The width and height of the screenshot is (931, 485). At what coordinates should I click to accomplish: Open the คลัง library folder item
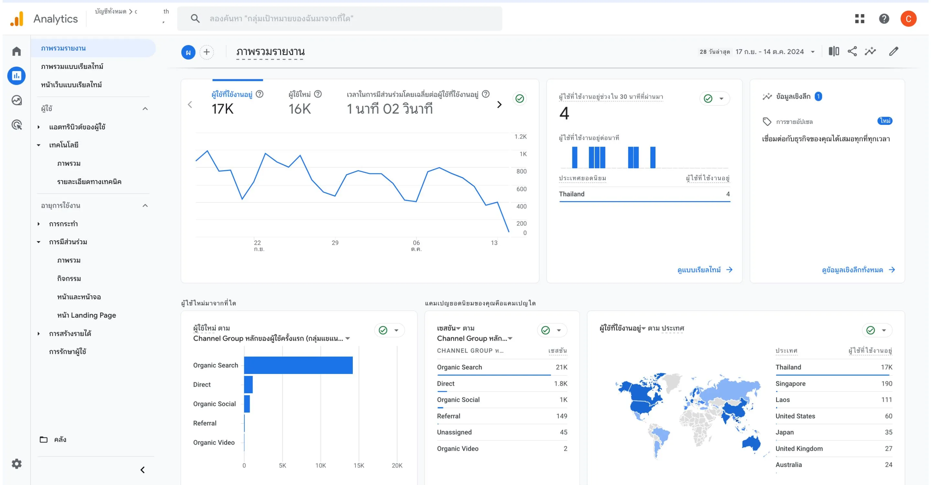click(x=60, y=440)
